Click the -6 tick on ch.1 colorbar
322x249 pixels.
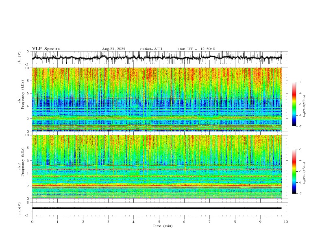point(300,115)
